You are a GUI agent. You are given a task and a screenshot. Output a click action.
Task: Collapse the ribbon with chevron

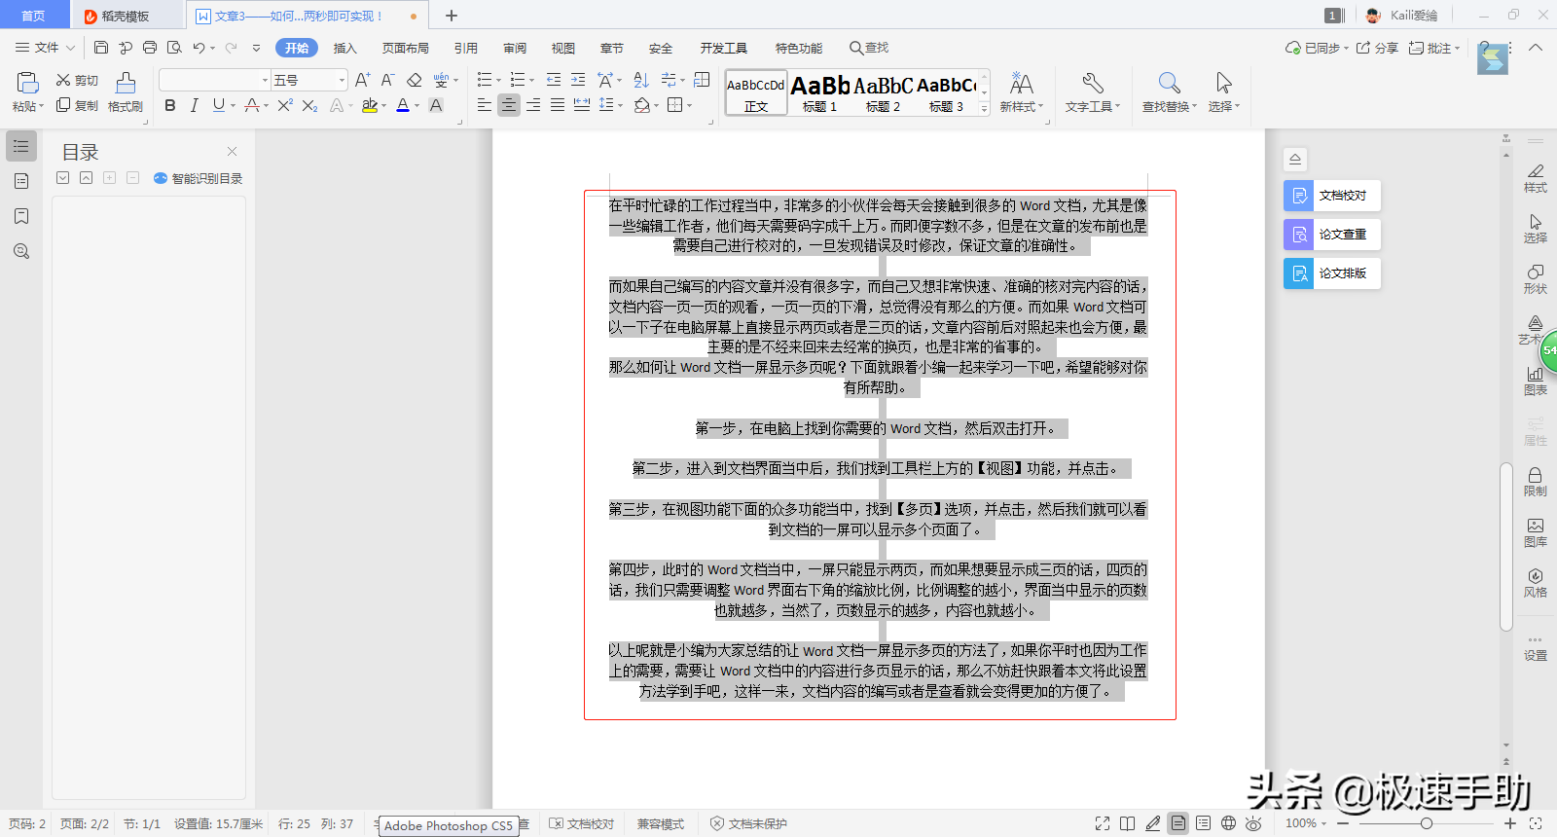click(1536, 48)
